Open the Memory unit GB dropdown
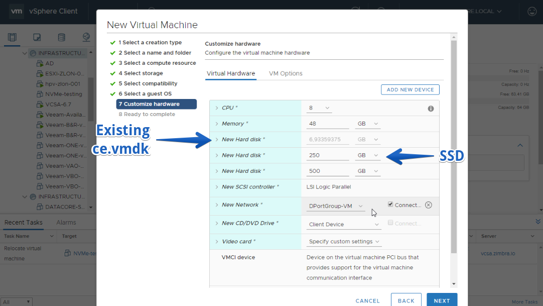 (x=367, y=124)
